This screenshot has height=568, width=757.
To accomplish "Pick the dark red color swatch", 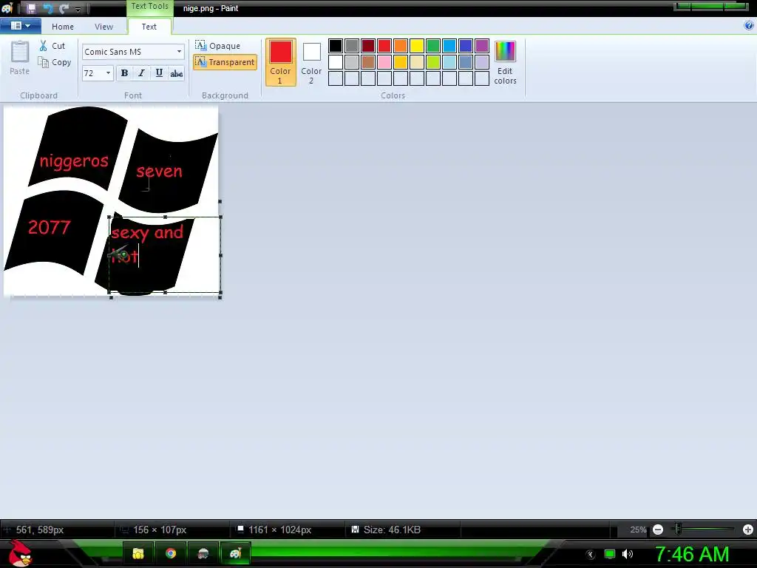I will pyautogui.click(x=368, y=46).
